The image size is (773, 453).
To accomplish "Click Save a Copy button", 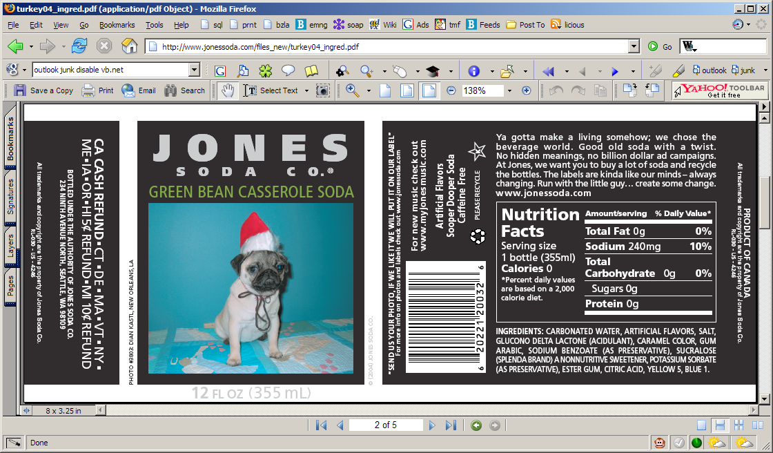I will click(43, 90).
